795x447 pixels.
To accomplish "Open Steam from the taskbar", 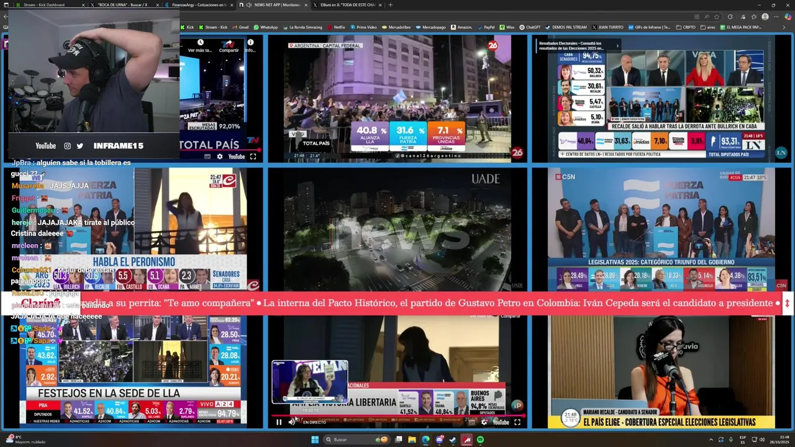I will [453, 440].
